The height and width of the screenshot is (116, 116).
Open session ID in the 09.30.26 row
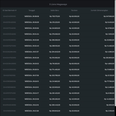[x=10, y=58]
